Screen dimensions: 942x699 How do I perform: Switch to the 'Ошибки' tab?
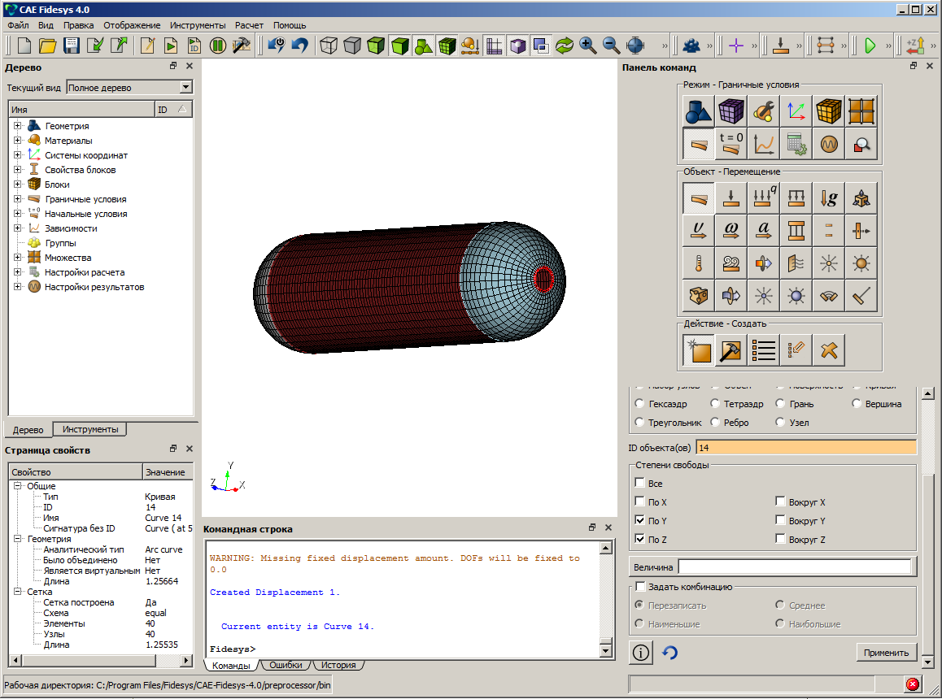pos(286,665)
